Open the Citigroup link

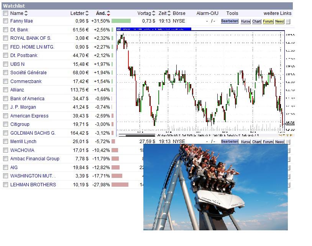pos(20,124)
